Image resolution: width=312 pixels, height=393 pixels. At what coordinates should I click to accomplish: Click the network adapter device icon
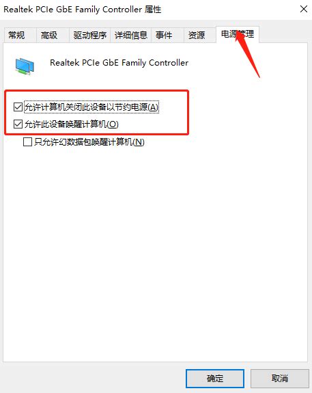point(25,66)
